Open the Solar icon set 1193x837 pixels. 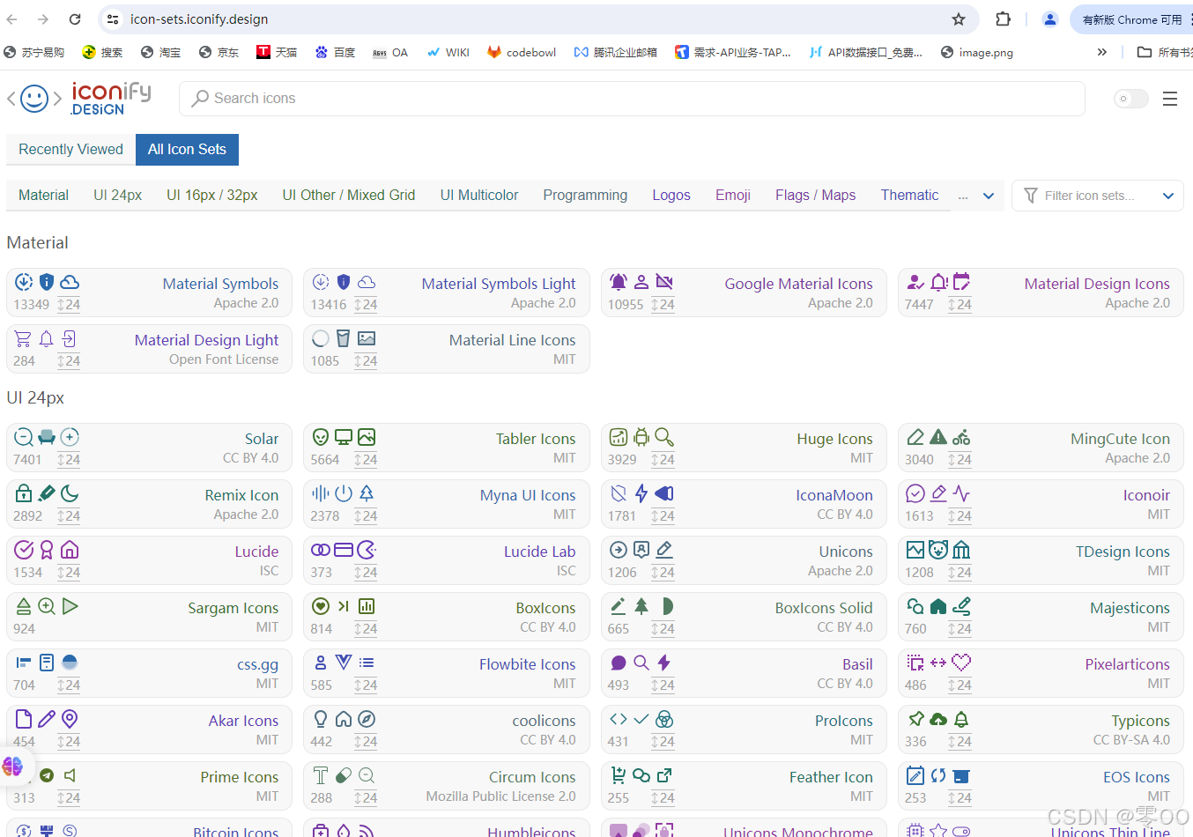(x=149, y=448)
